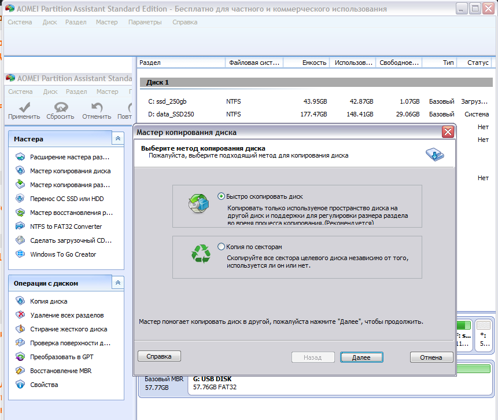This screenshot has height=420, width=498.
Task: Collapse the Операции с диском panel
Action: coord(118,283)
